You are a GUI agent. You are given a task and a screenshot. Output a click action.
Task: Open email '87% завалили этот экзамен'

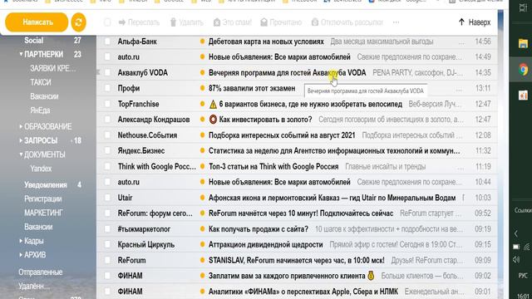pos(252,88)
